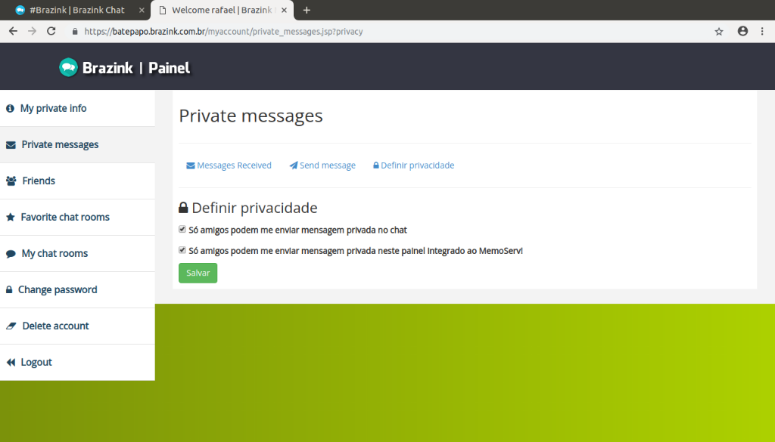
Task: Toggle the friends-only MemoServ panel message checkbox
Action: [182, 250]
